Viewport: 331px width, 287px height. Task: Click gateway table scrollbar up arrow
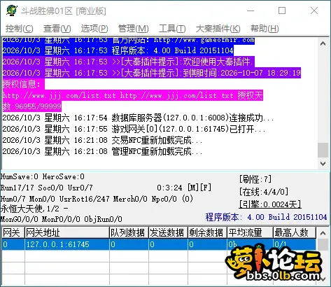323,232
